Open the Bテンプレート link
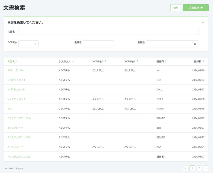Image resolution: width=213 pixels, height=173 pixels. (x=15, y=128)
